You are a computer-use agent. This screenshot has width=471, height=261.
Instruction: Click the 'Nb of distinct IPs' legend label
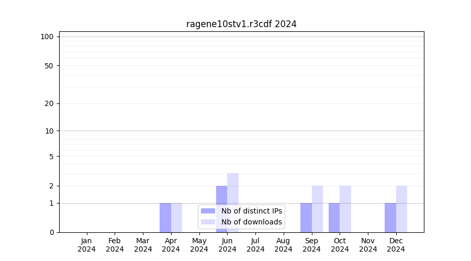[251, 211]
